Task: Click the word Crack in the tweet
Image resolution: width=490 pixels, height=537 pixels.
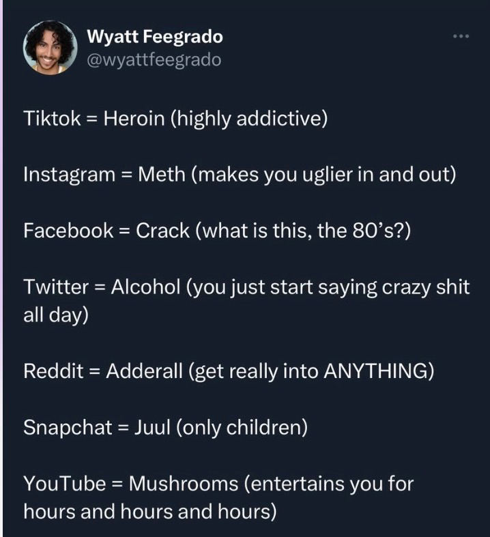Action: click(161, 230)
